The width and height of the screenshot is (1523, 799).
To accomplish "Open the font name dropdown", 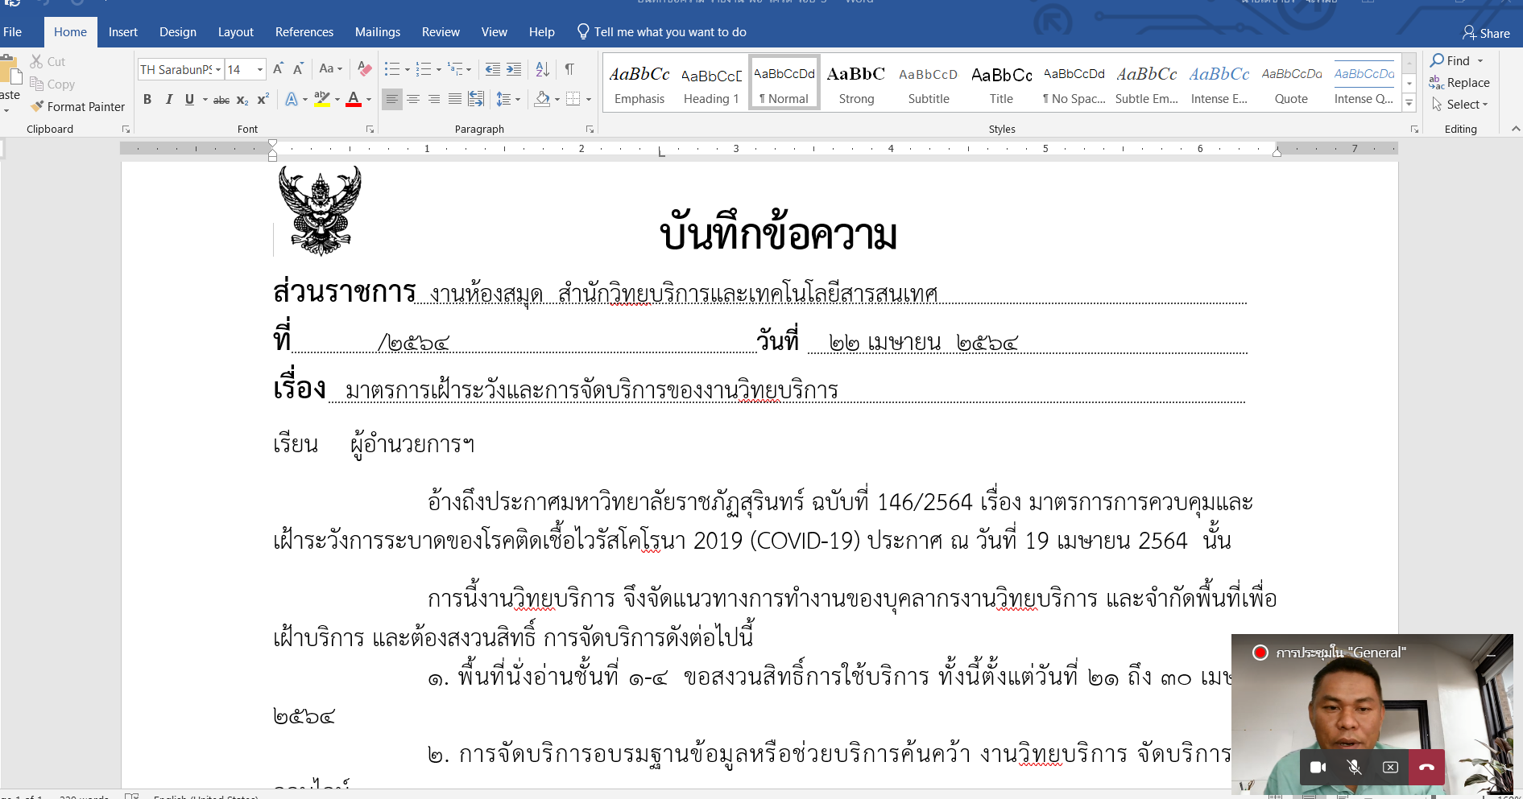I will point(218,70).
